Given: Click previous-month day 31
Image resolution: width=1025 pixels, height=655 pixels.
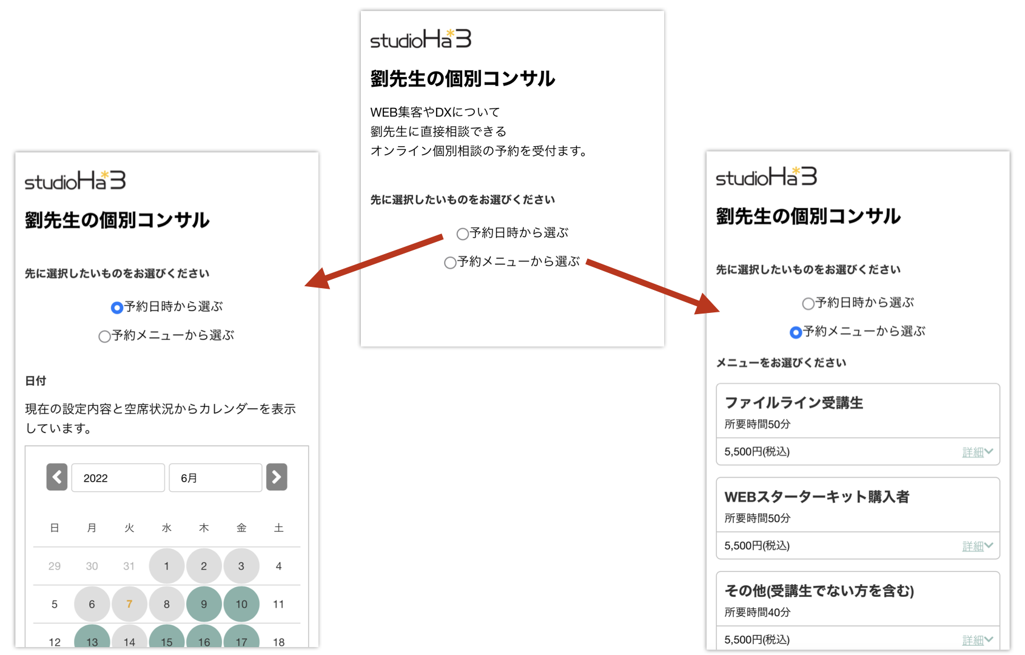Looking at the screenshot, I should [x=129, y=566].
